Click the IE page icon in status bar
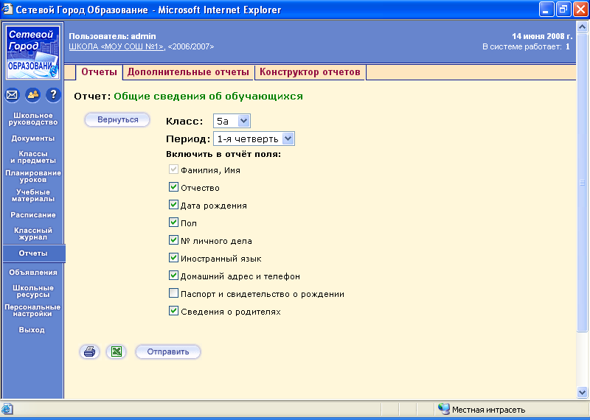The height and width of the screenshot is (420, 590). point(7,409)
